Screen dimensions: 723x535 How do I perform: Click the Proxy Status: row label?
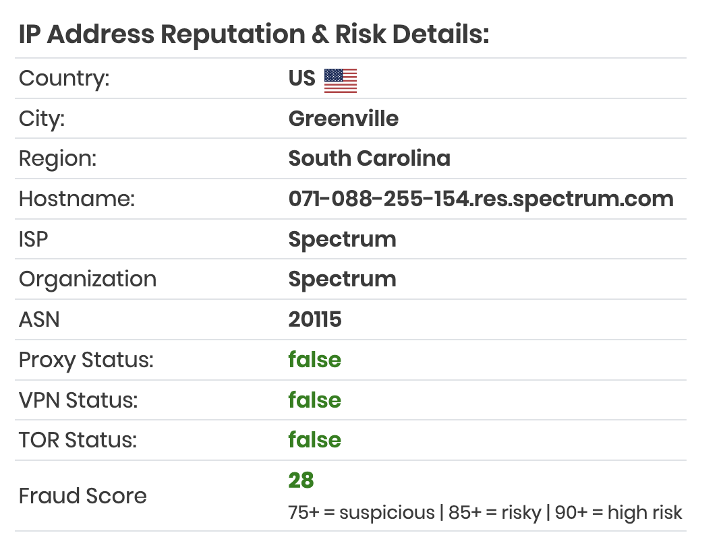(86, 360)
